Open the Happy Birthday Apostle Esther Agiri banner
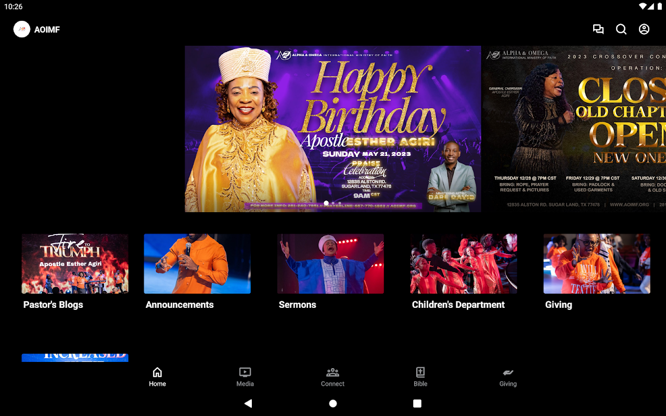This screenshot has width=666, height=416. [x=333, y=129]
